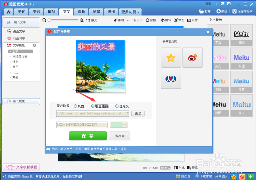Image resolution: width=256 pixels, height=180 pixels.
Task: Click the 旋转 rotate icon
Action: click(x=163, y=20)
